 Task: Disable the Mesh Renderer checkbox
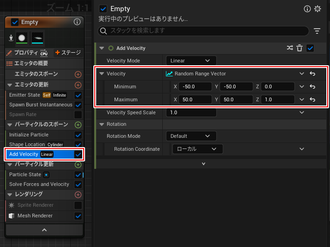click(78, 216)
